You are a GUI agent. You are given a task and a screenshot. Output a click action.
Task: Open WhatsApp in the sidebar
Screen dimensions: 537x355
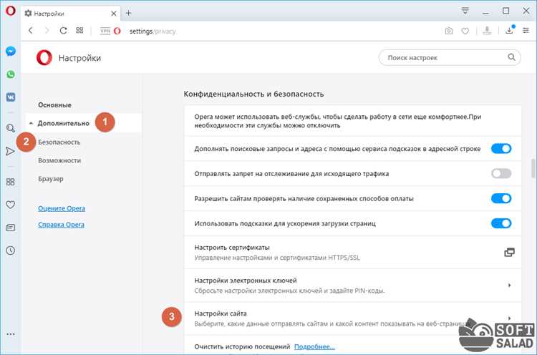[x=11, y=74]
